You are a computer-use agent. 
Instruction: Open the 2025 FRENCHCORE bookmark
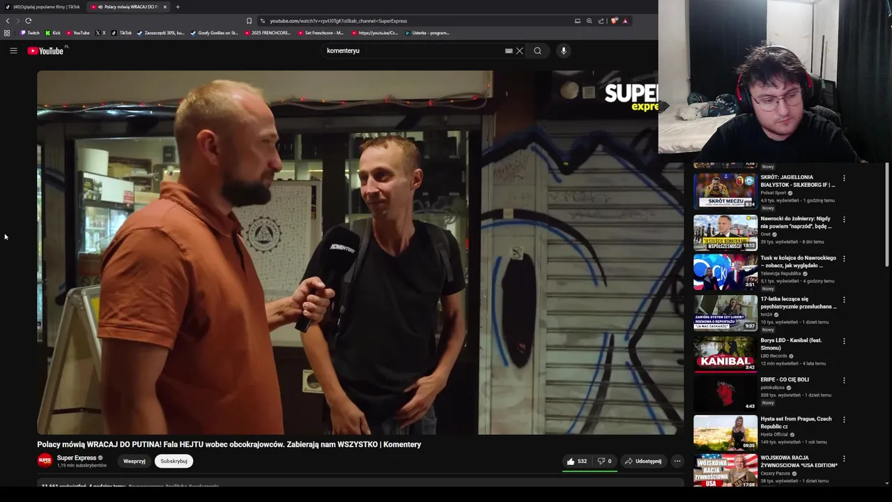[x=268, y=33]
